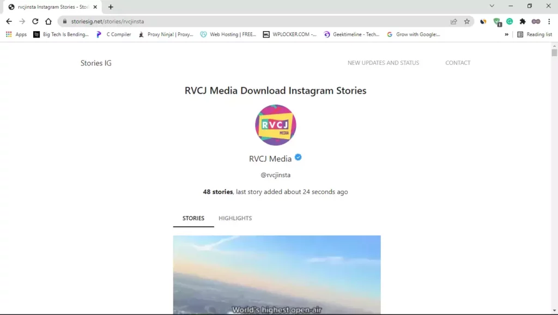Close the rvcjinsta Instagram Stories tab

tap(95, 7)
